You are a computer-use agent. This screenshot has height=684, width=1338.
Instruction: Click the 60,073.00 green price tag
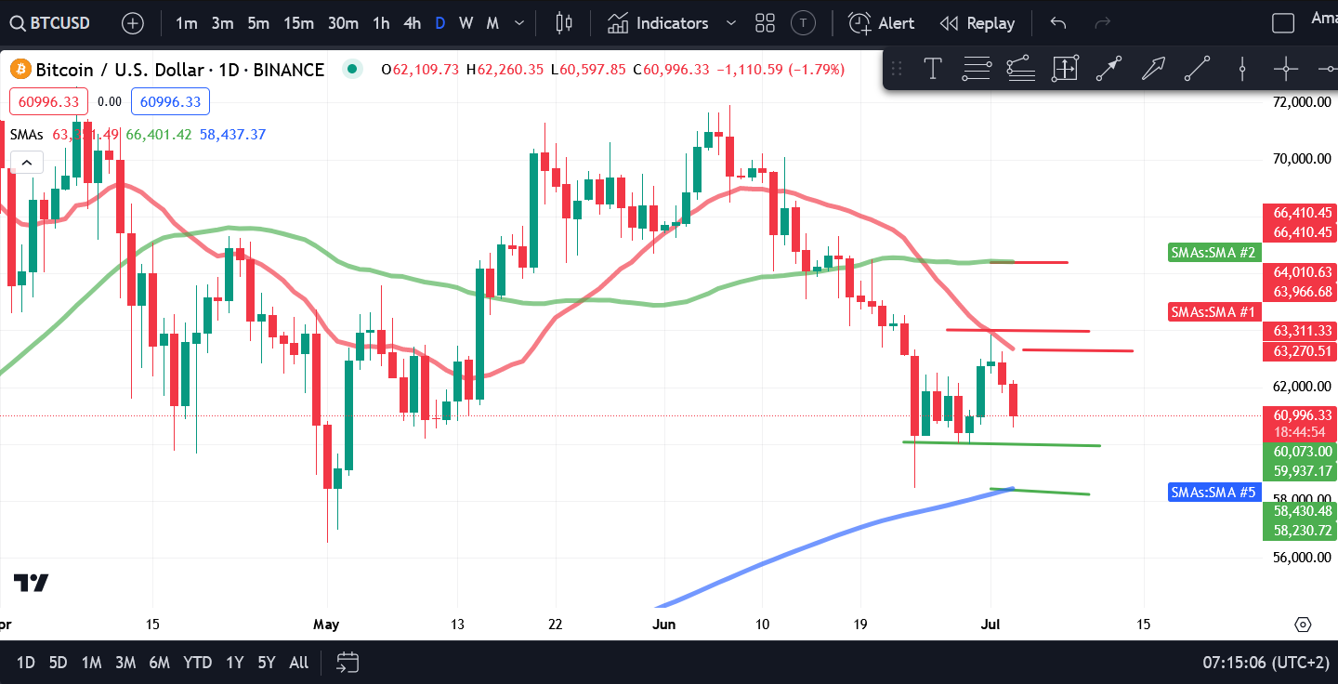coord(1299,452)
